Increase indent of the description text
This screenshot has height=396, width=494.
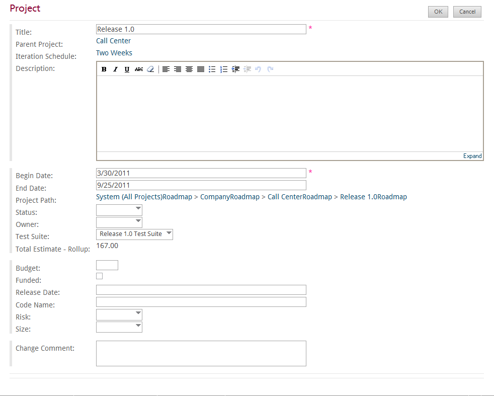235,69
